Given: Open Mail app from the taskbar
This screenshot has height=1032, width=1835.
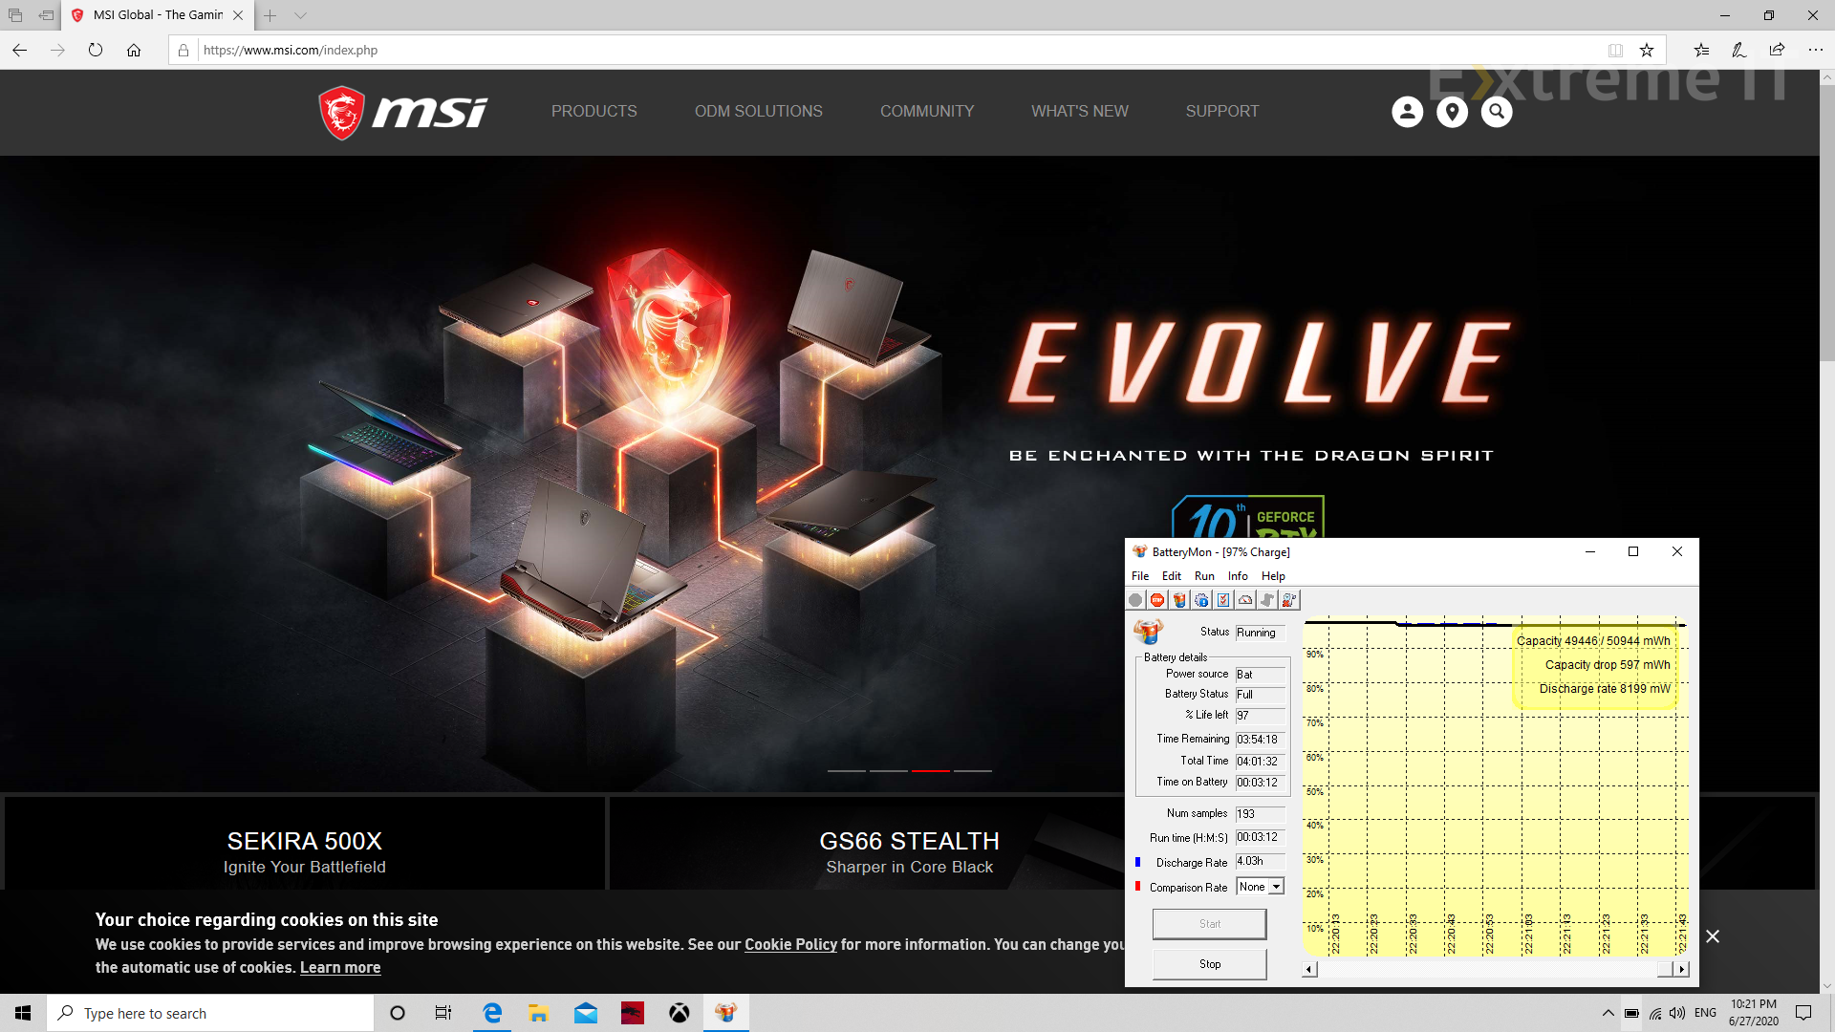Looking at the screenshot, I should coord(585,1013).
